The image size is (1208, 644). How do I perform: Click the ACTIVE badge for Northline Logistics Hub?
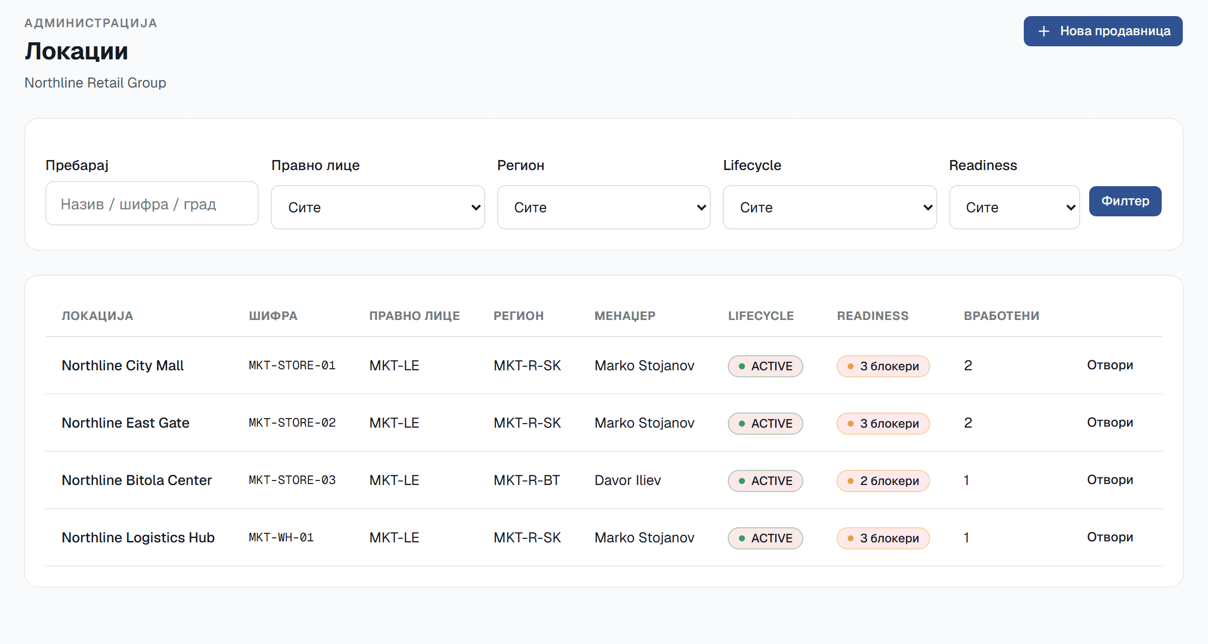point(765,538)
